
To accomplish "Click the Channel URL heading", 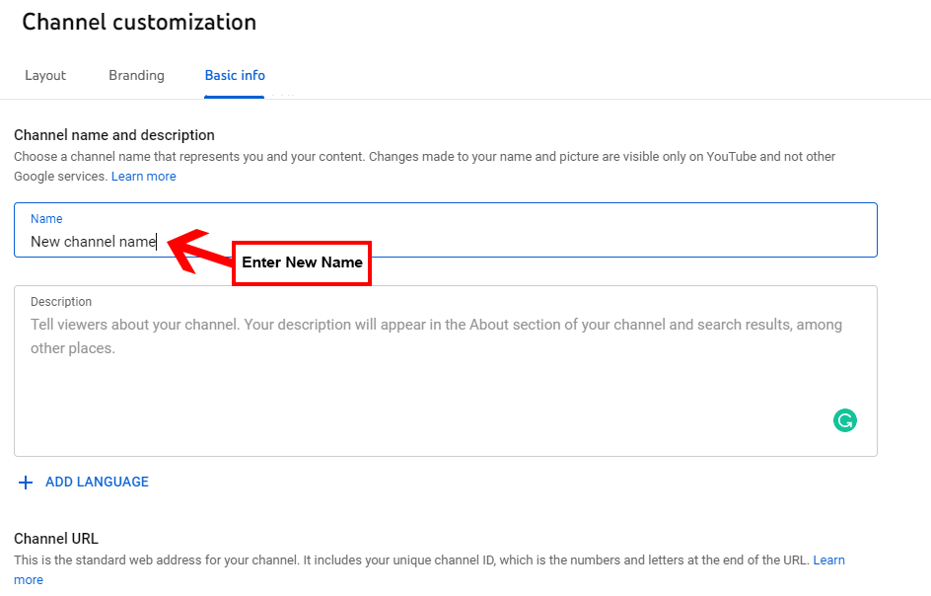I will tap(56, 539).
